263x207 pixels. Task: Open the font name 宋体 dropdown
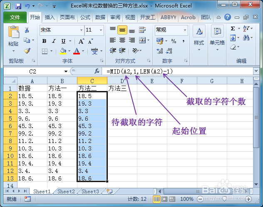81,30
